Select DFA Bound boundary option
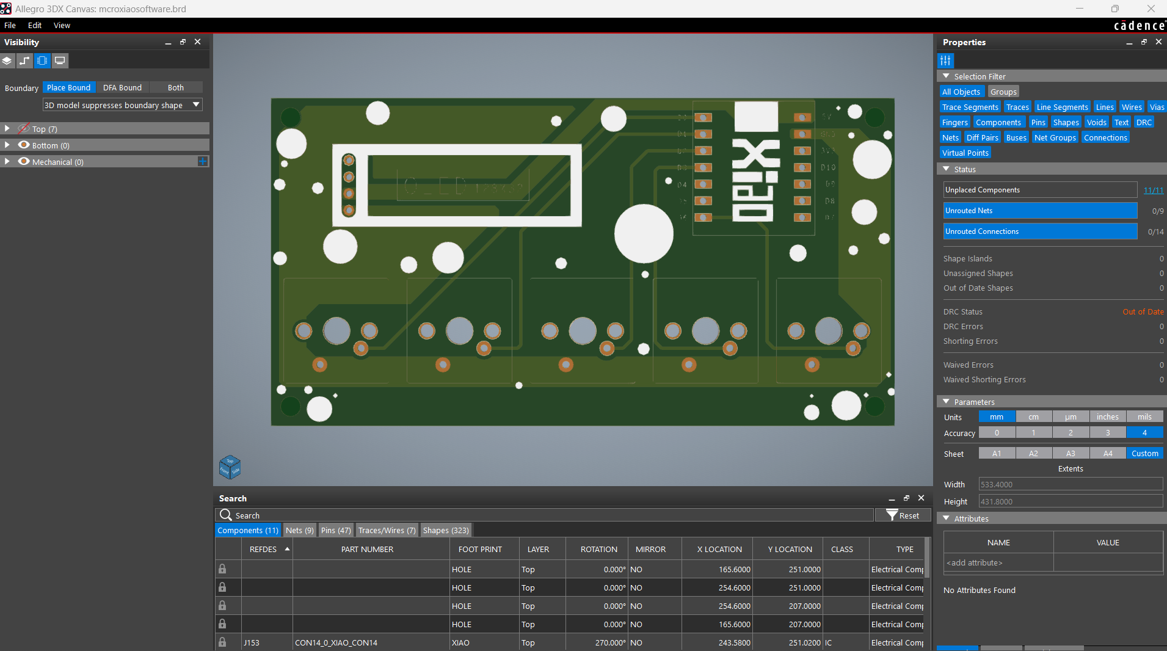This screenshot has width=1167, height=651. pos(122,87)
